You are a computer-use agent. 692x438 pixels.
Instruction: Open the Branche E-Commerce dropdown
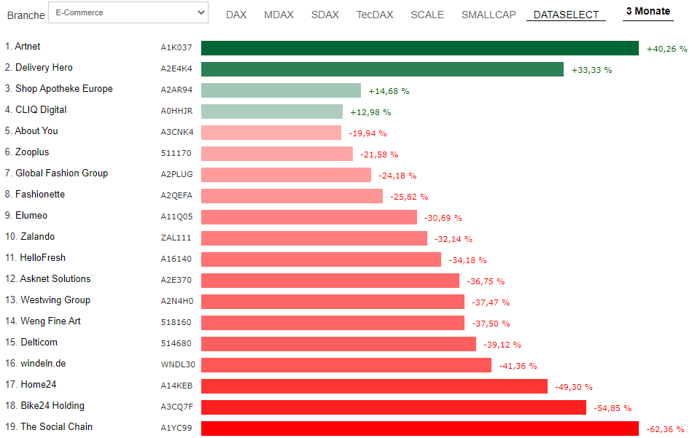[128, 12]
